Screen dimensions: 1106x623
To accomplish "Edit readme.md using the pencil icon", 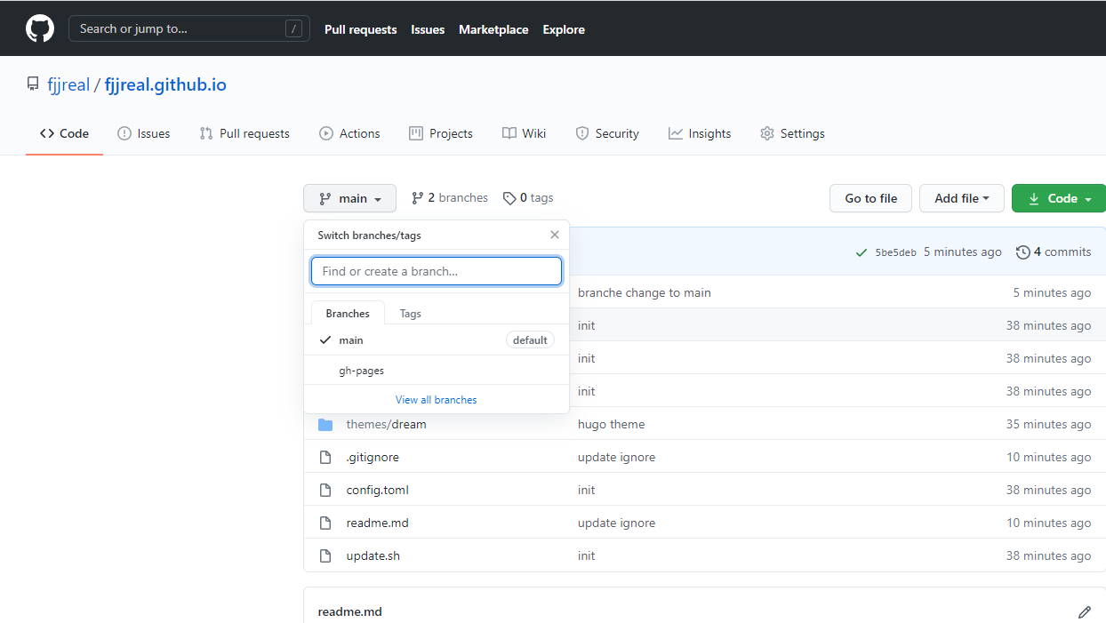I will pyautogui.click(x=1085, y=612).
